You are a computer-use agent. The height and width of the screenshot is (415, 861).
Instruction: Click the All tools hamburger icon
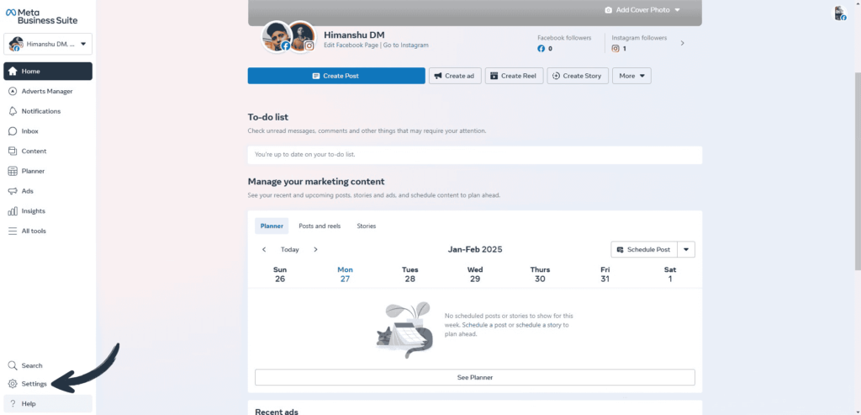coord(12,231)
